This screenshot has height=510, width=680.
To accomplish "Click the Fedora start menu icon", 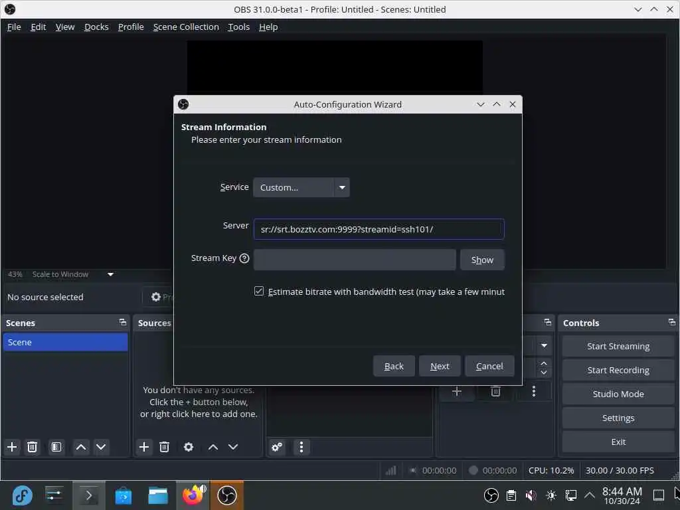I will tap(22, 495).
